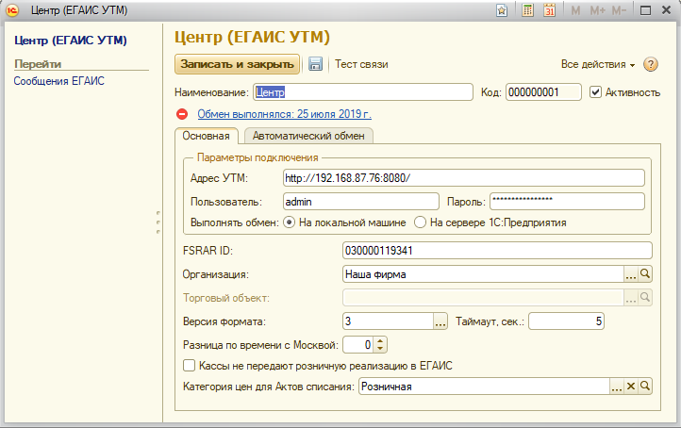Run the Тест связи command
This screenshot has height=428, width=681.
tap(361, 64)
